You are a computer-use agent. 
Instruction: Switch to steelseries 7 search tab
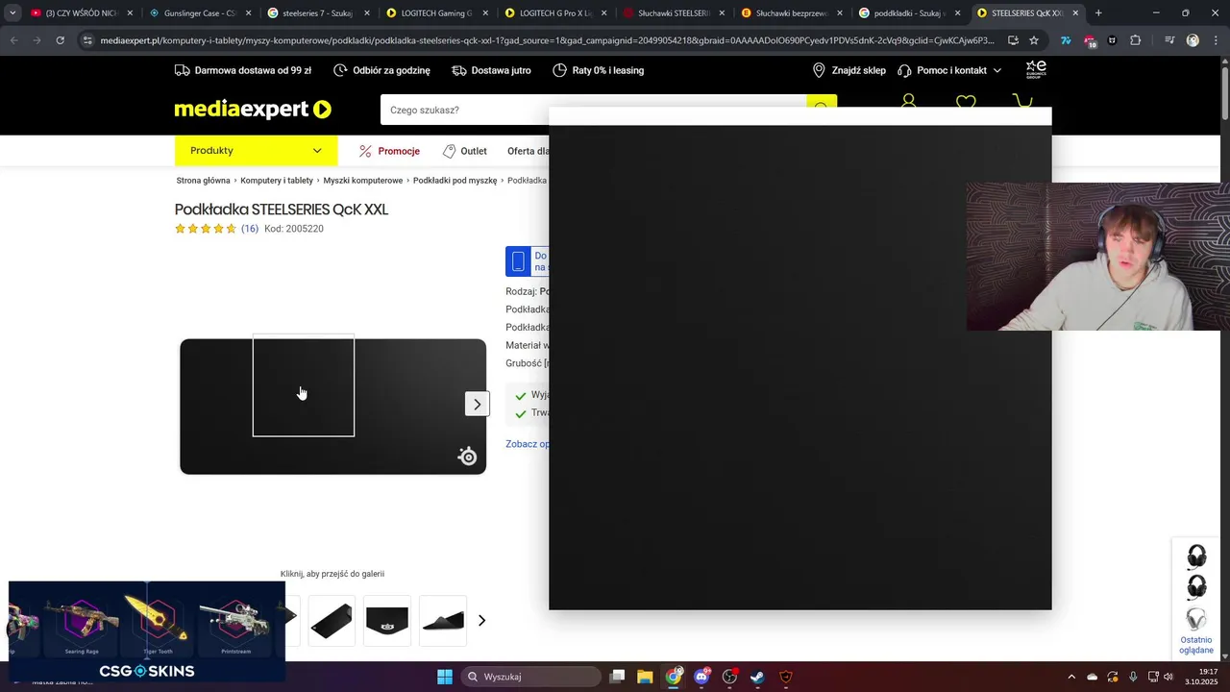(317, 13)
